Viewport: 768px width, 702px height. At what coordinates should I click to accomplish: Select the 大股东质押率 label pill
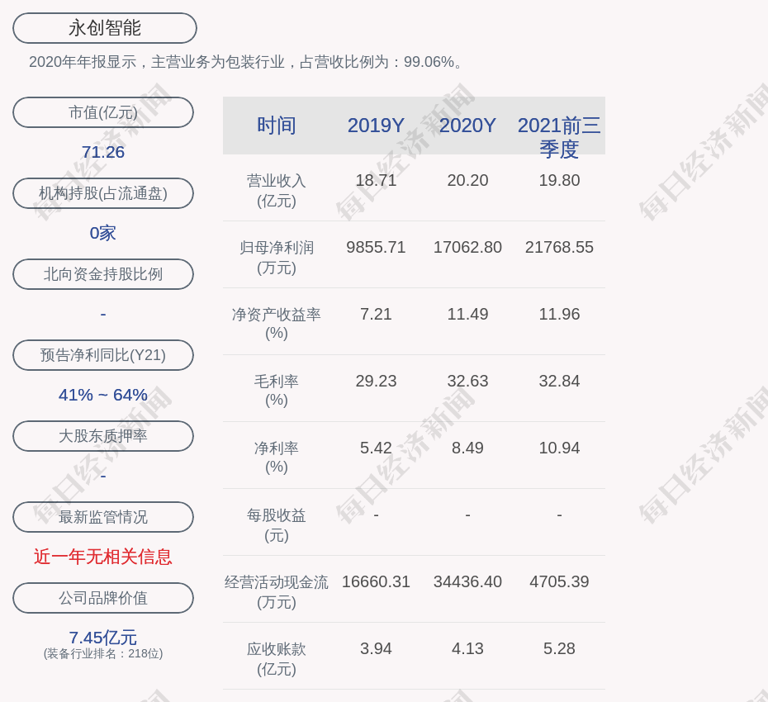103,435
